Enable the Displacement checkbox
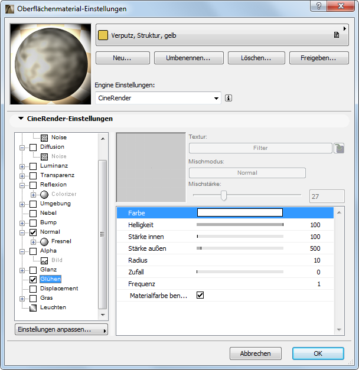 [33, 289]
